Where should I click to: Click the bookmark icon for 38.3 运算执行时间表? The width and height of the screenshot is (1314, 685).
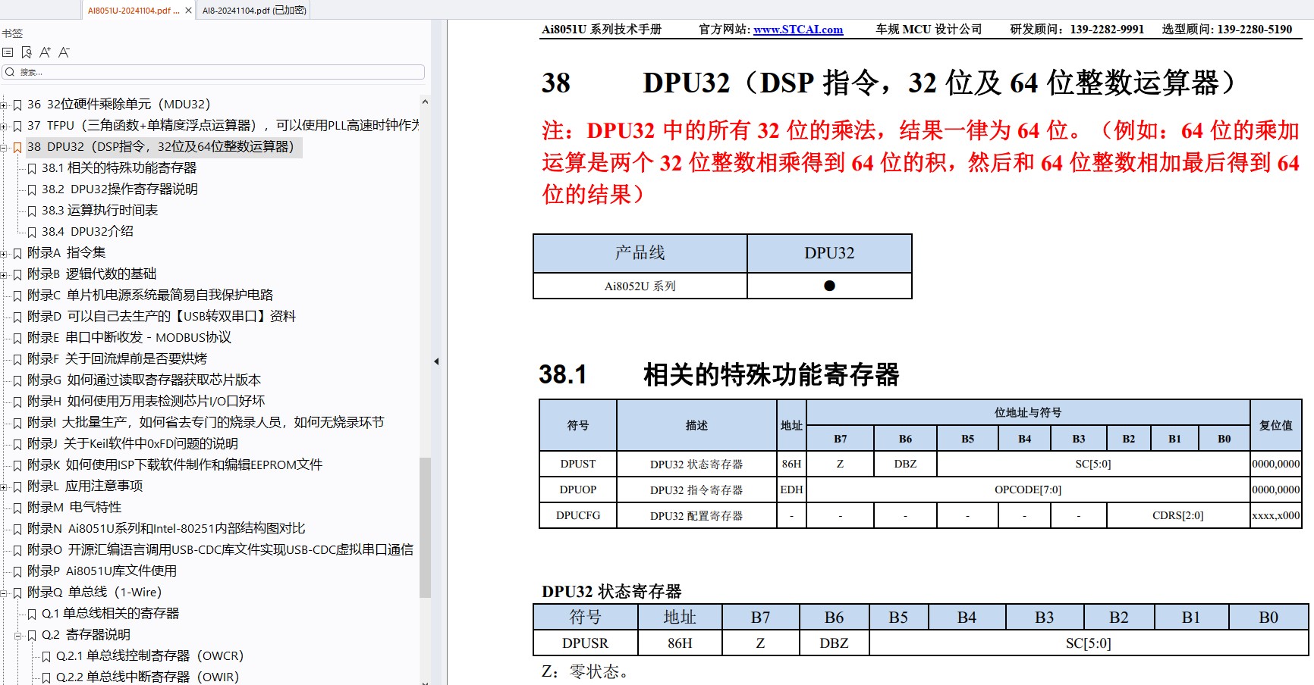click(32, 211)
